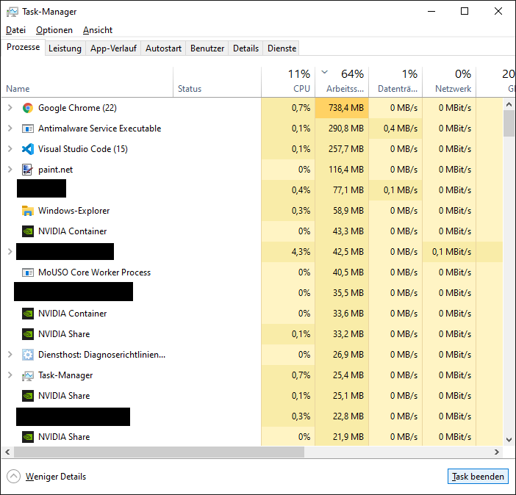This screenshot has width=516, height=495.
Task: Select the Prozesse tab
Action: coord(23,47)
